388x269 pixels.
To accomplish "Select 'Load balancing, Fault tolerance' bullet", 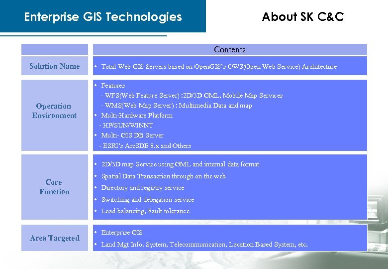I will [x=145, y=211].
